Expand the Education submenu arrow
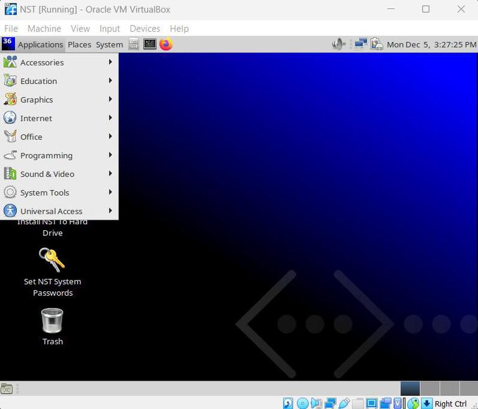Screen dimensions: 478x409 (110, 80)
